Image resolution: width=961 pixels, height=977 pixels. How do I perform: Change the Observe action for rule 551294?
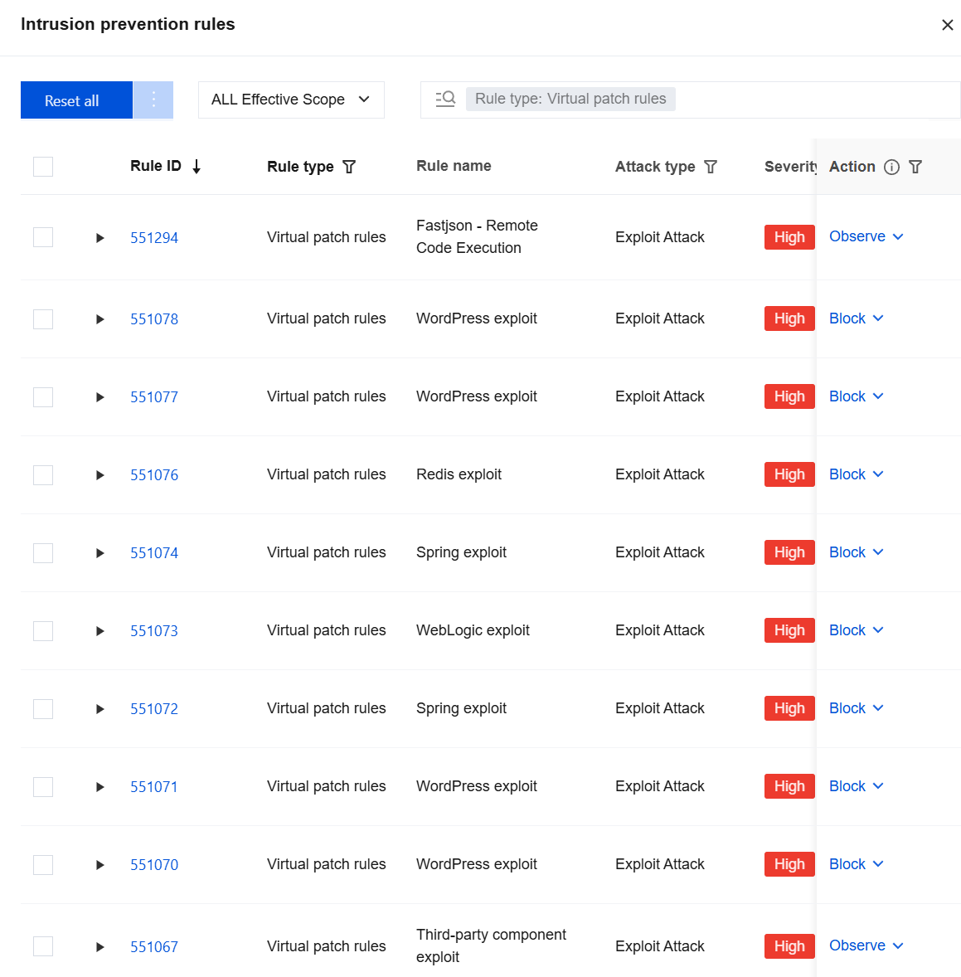(x=866, y=236)
